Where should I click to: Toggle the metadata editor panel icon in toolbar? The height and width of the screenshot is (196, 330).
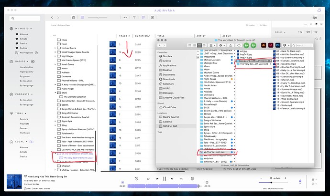point(143,17)
